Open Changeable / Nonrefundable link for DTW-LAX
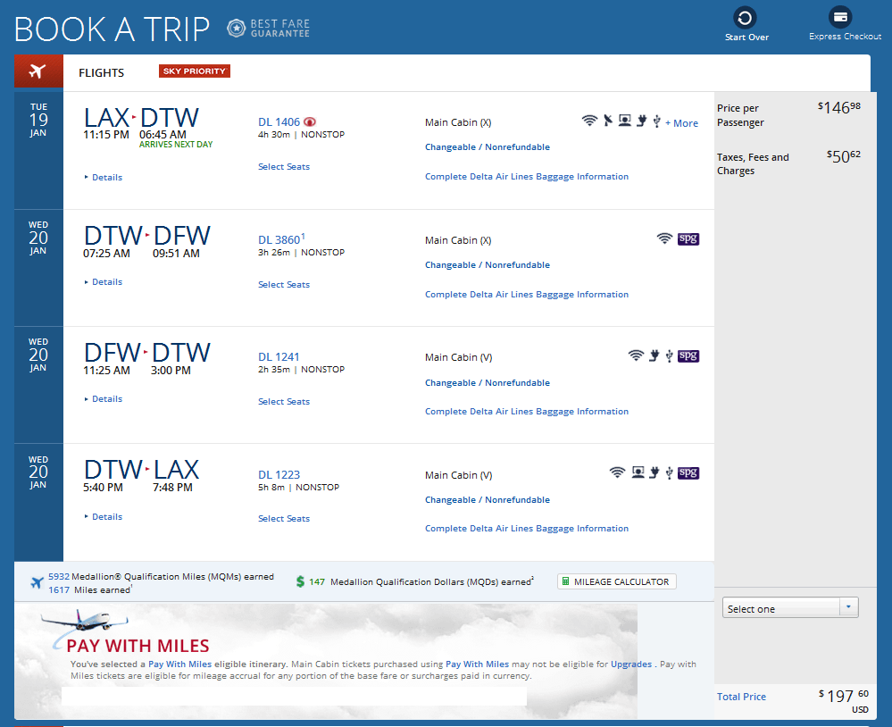The image size is (892, 727). point(488,500)
